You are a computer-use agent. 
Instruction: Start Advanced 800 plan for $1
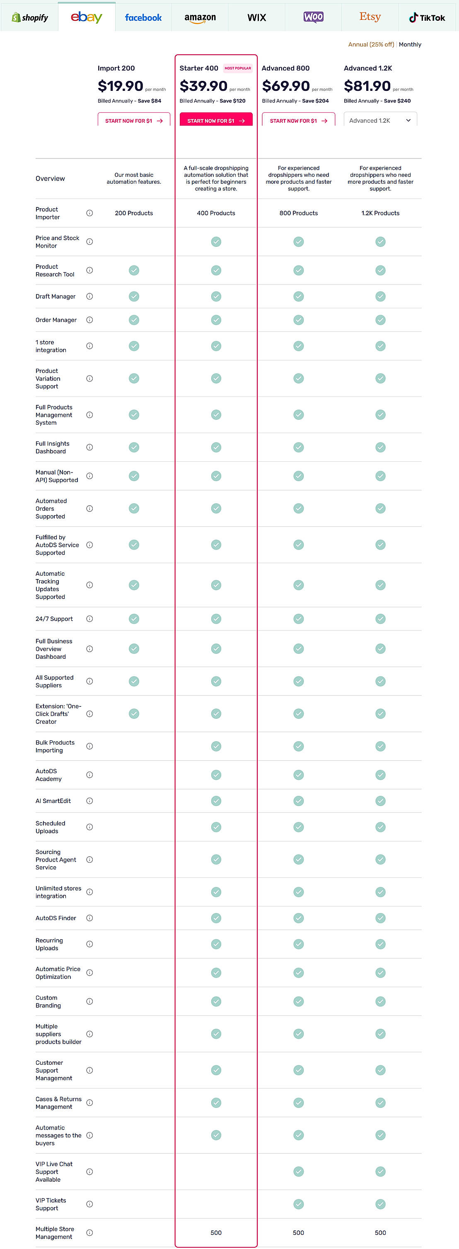(x=298, y=120)
